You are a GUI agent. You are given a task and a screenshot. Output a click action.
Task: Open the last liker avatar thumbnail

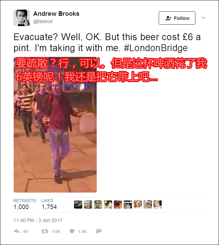(158, 205)
